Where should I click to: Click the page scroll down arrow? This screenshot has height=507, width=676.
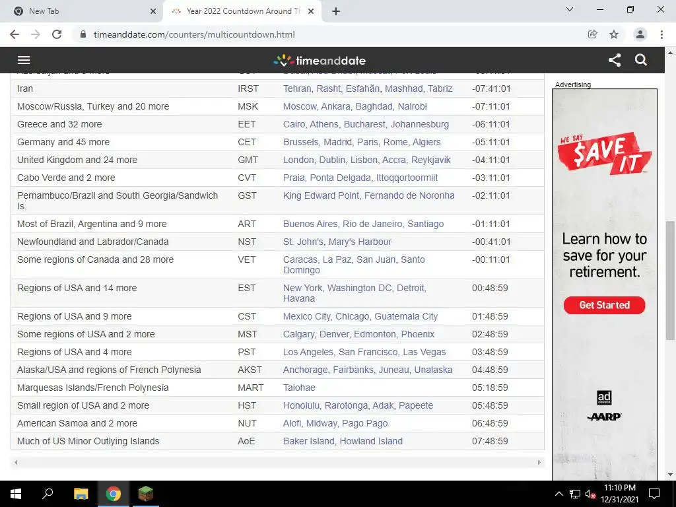click(671, 475)
